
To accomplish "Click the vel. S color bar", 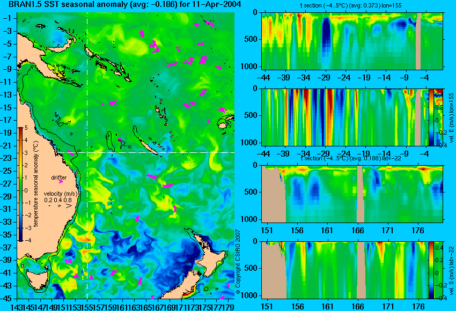I will click(x=431, y=270).
